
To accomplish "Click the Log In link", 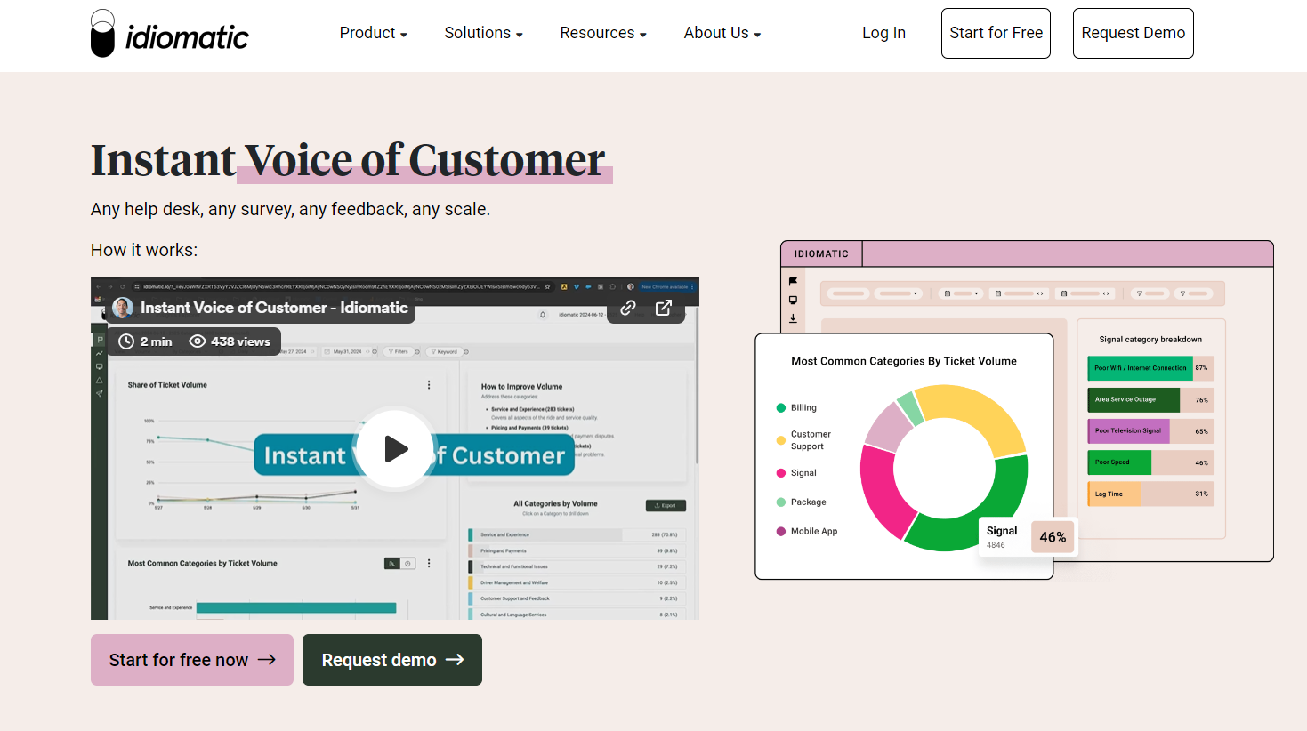I will (x=883, y=33).
